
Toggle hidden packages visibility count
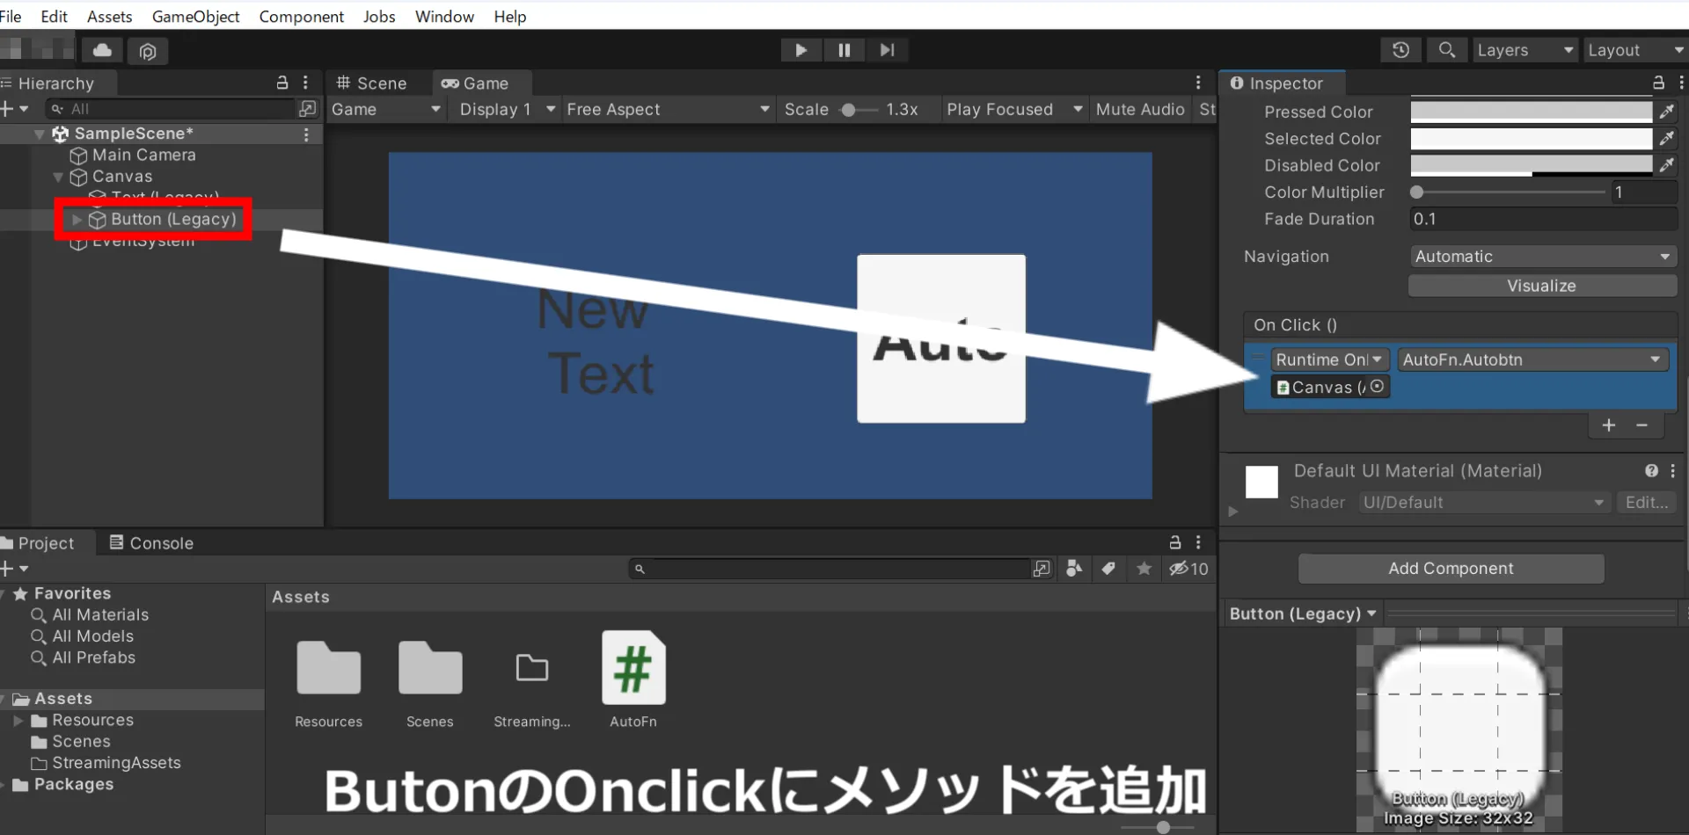(1188, 569)
